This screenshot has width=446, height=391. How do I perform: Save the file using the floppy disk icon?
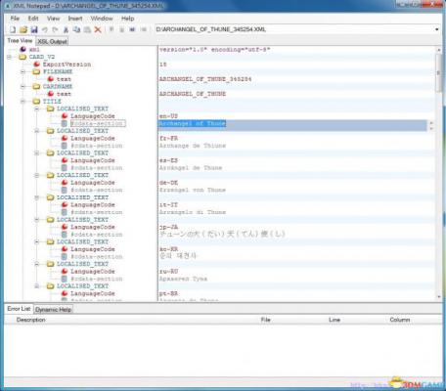click(34, 29)
